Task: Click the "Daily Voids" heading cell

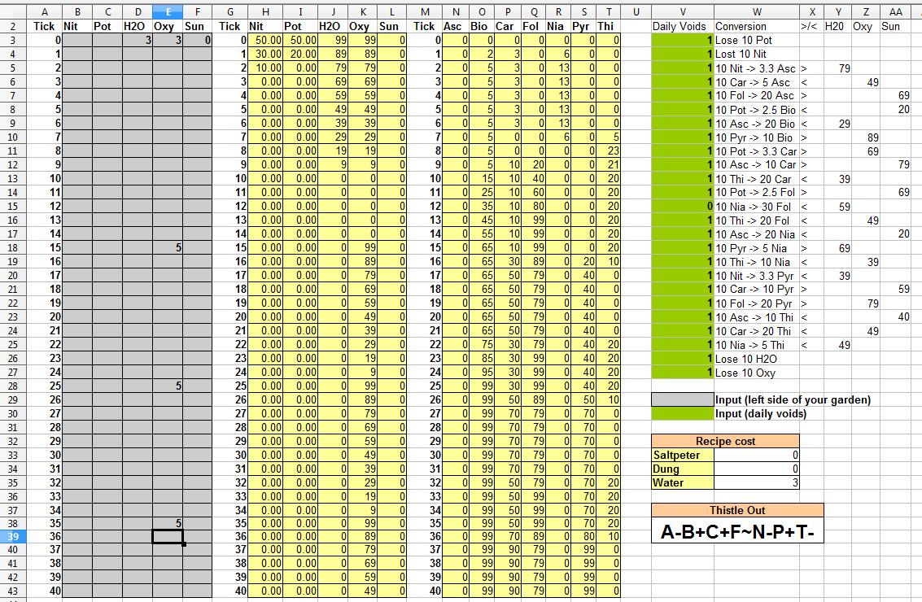Action: (683, 26)
